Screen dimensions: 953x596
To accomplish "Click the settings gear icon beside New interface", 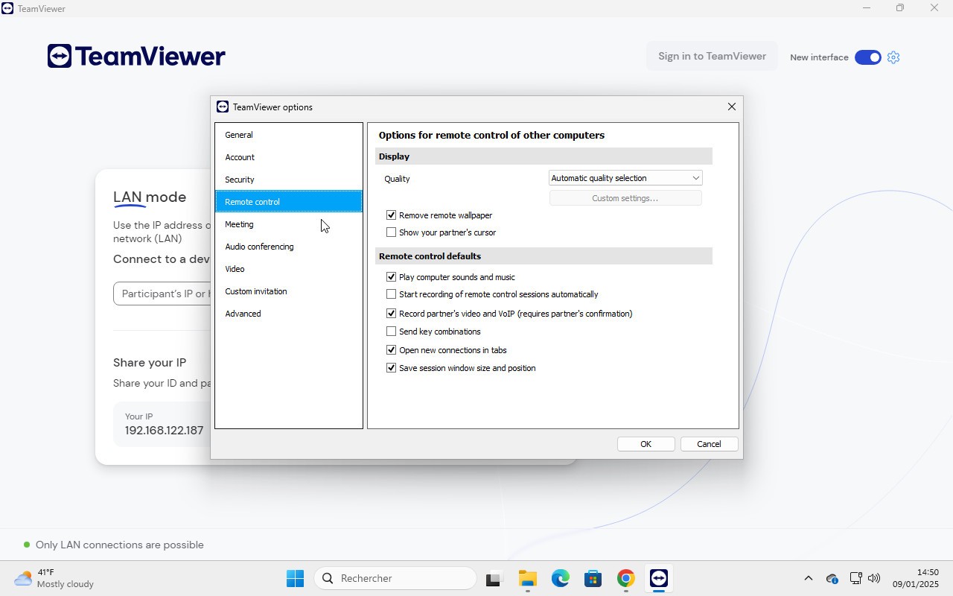I will click(x=893, y=57).
